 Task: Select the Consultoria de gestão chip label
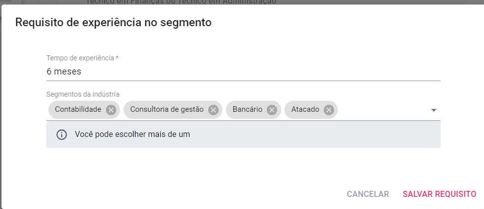point(167,109)
